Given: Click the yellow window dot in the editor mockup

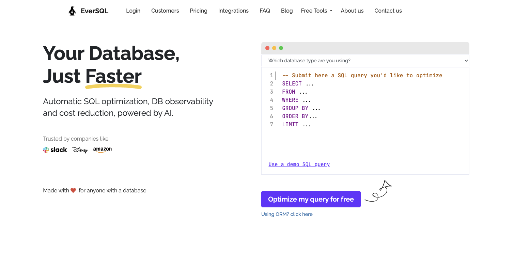Looking at the screenshot, I should [274, 48].
